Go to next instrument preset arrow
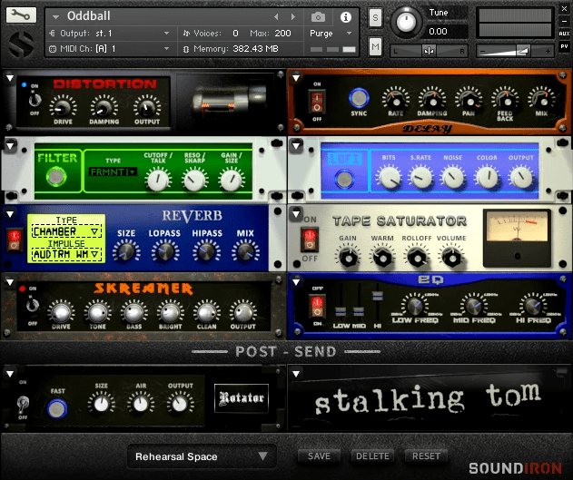 point(293,17)
